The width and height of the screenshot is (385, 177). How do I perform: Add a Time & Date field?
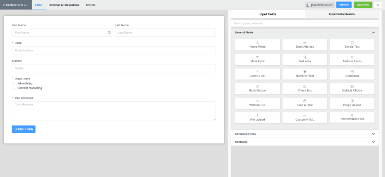point(305,103)
